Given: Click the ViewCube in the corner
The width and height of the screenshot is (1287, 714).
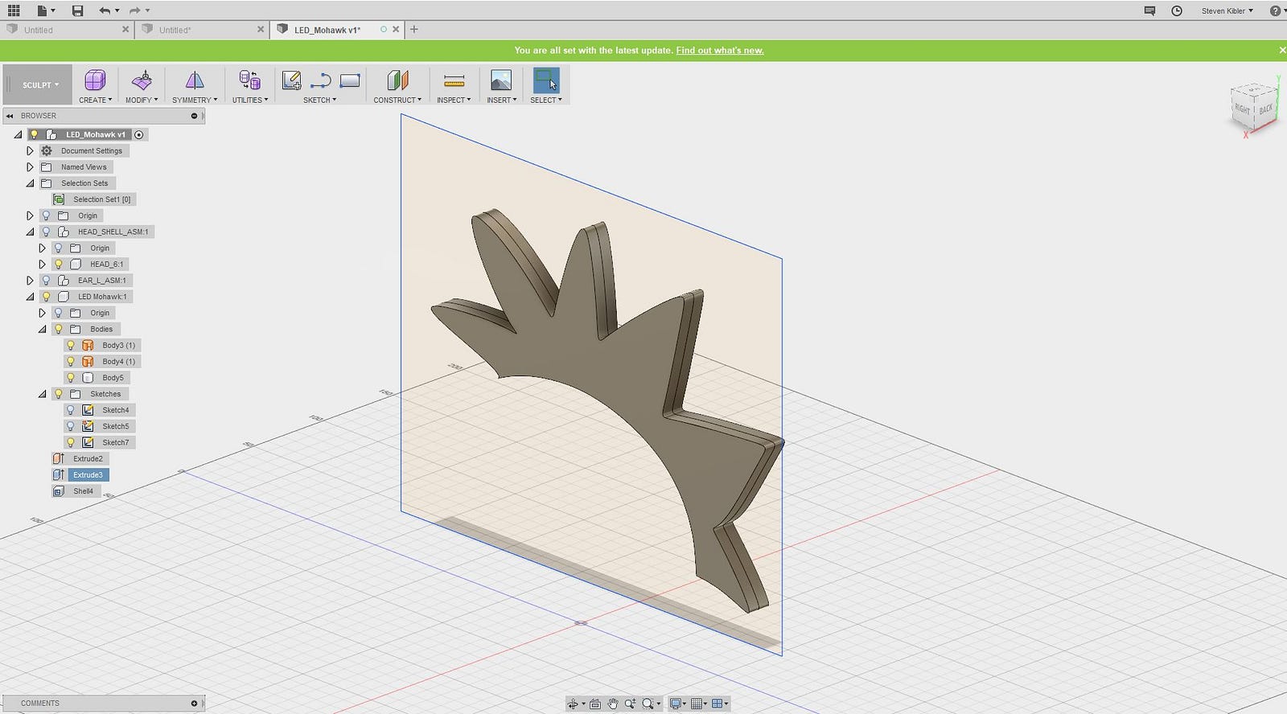Looking at the screenshot, I should pos(1255,109).
